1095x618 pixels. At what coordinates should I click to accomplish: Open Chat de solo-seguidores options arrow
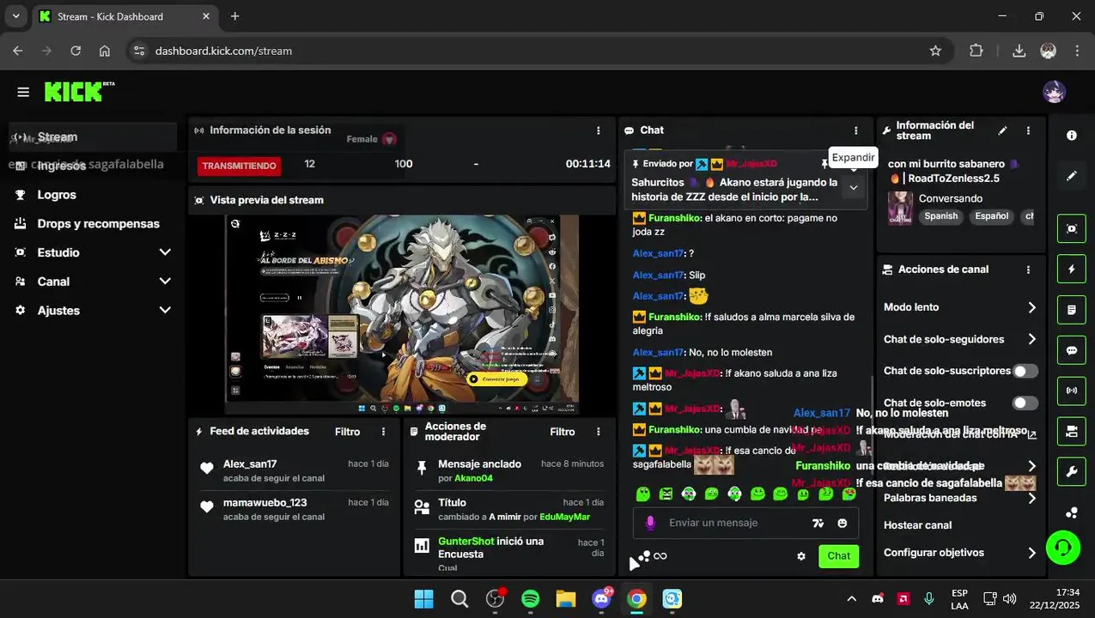[1031, 339]
